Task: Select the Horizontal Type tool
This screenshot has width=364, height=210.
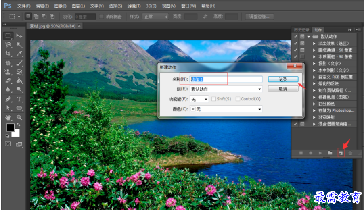Action: coord(19,99)
